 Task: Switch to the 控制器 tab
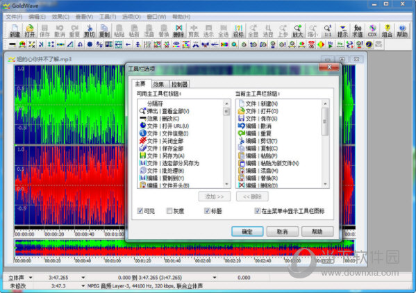click(179, 84)
